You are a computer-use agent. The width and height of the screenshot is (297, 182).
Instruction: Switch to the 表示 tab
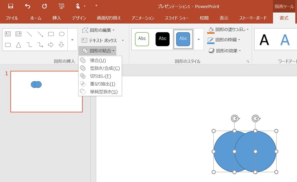tap(224, 18)
